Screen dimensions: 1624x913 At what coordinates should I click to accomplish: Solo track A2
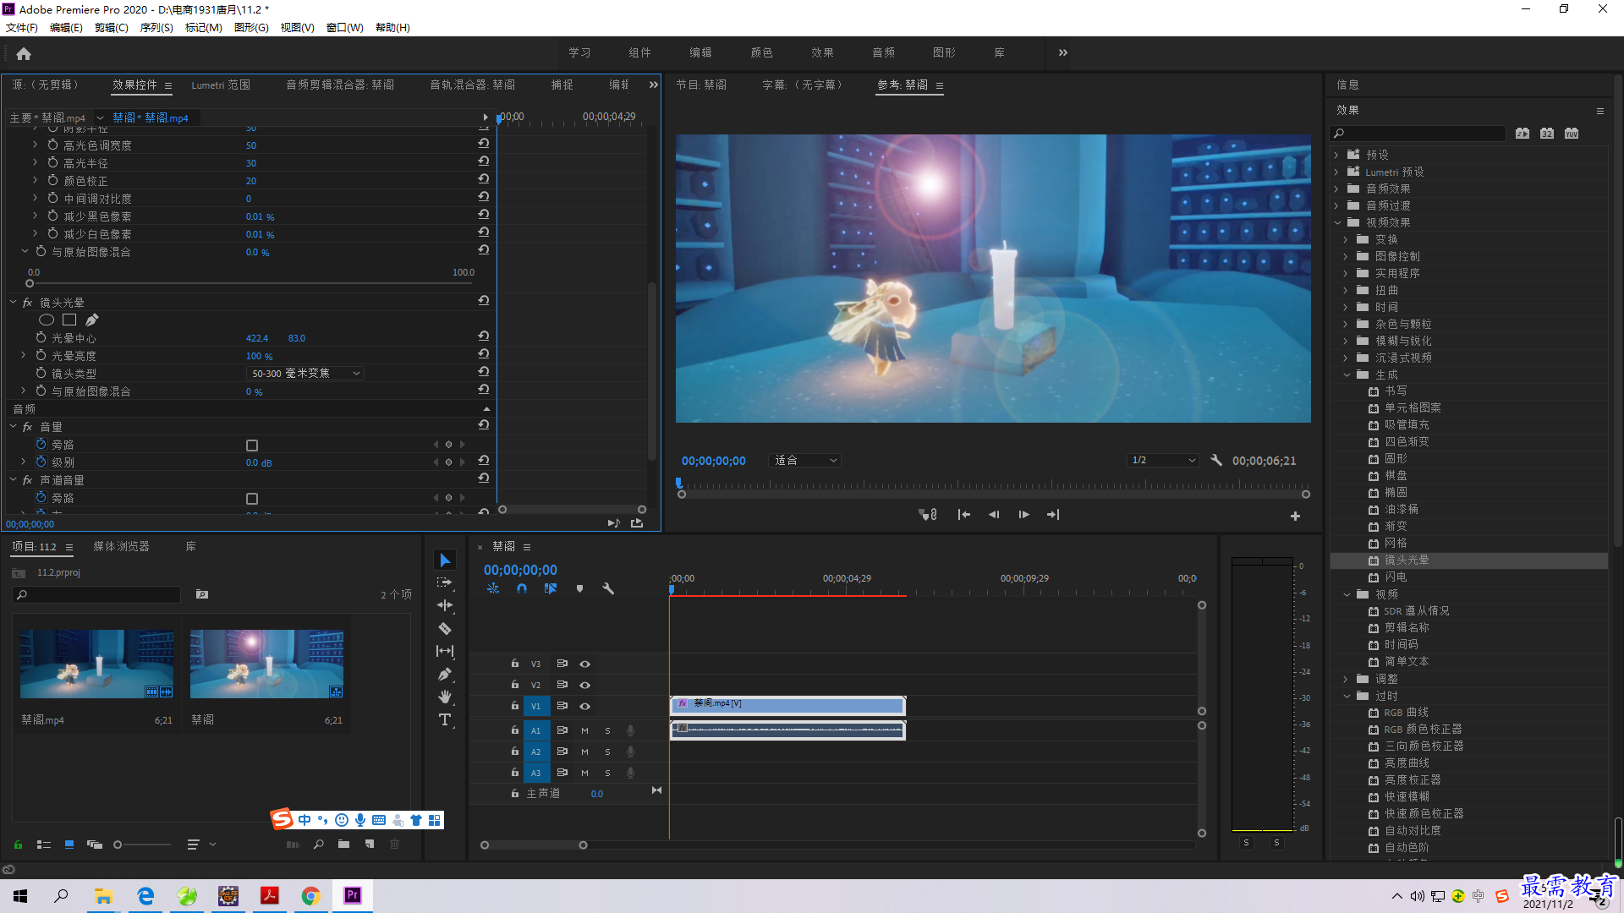click(x=607, y=752)
